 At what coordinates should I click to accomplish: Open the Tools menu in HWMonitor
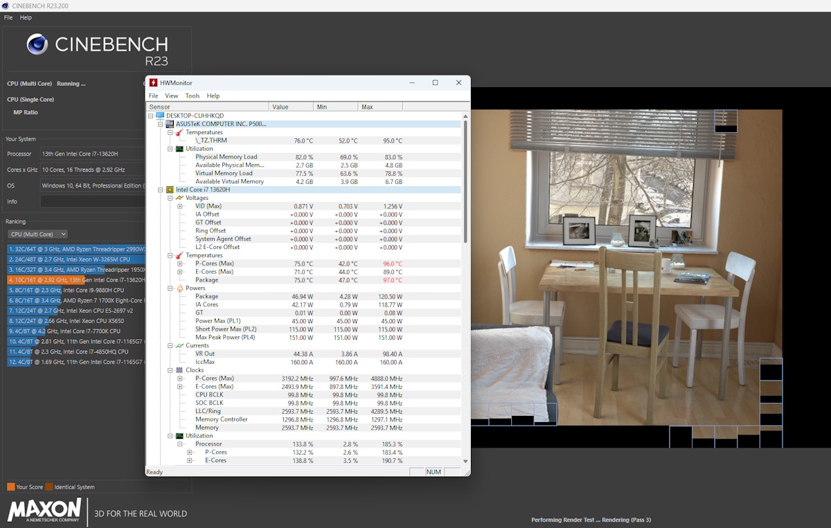pos(192,95)
